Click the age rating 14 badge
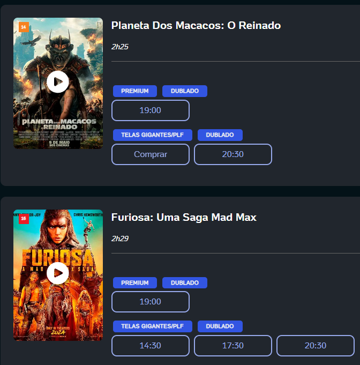 coord(24,26)
